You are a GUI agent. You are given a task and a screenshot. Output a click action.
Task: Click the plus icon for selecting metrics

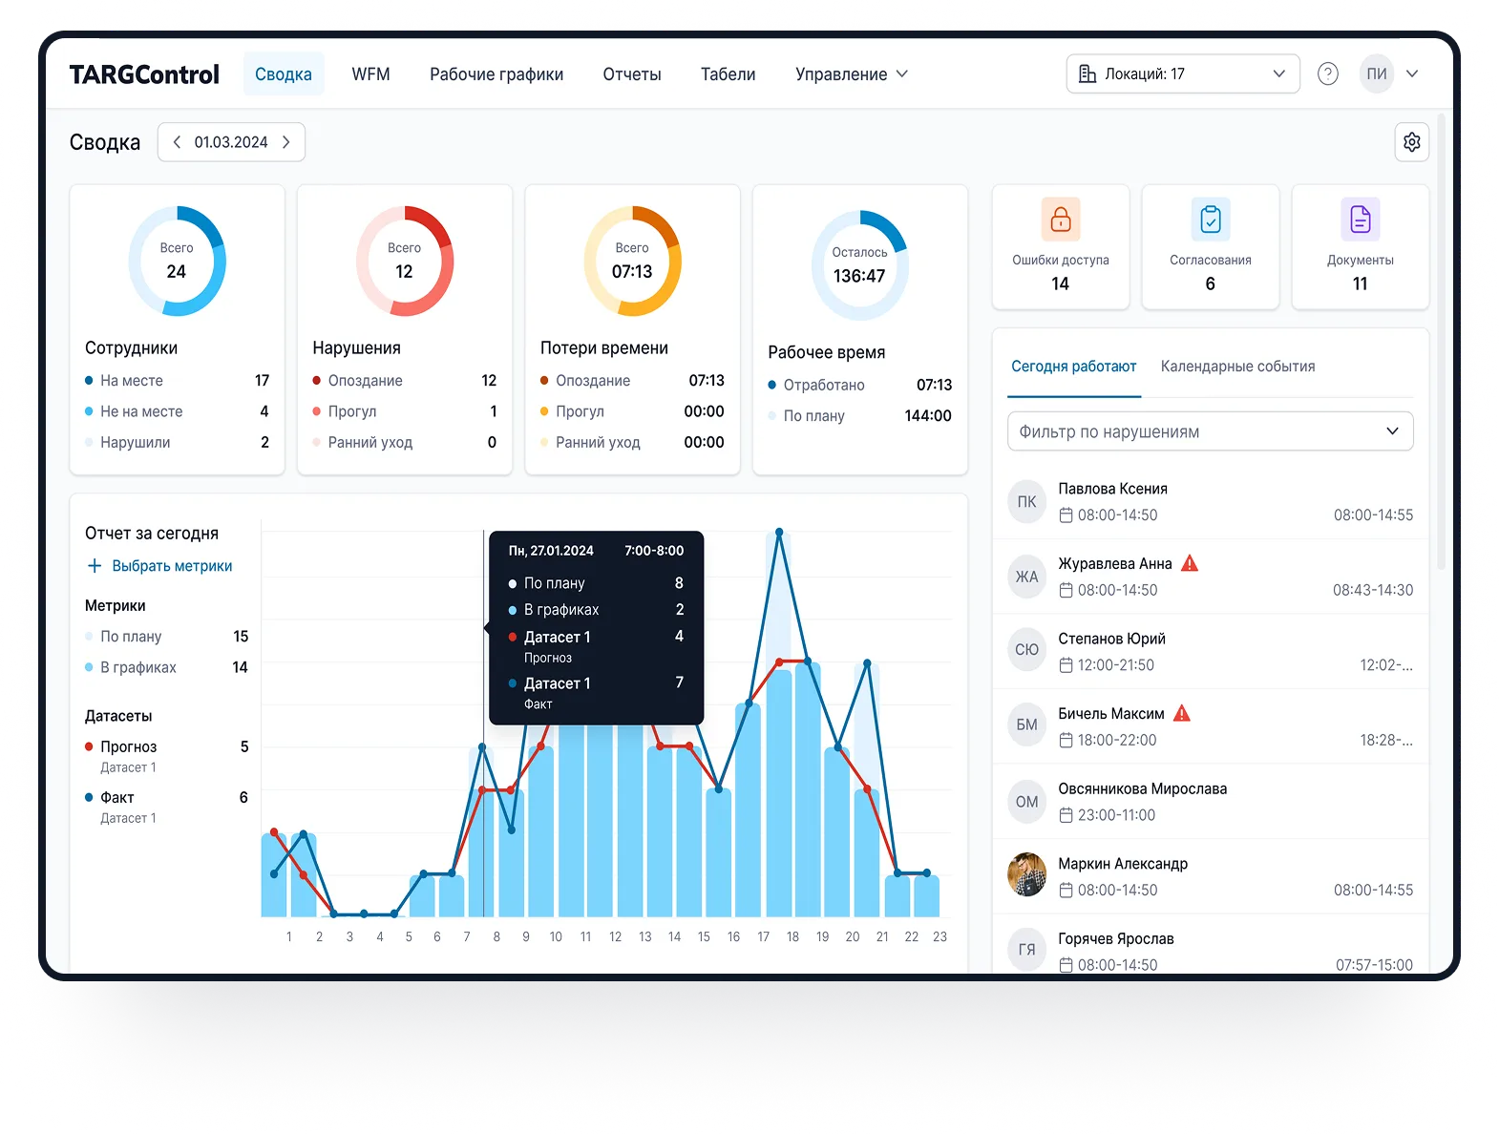pos(95,566)
